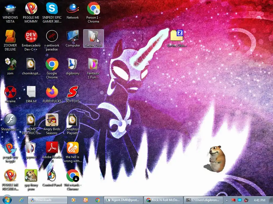Open the media player taskbar icon
The width and height of the screenshot is (273, 204).
74,200
